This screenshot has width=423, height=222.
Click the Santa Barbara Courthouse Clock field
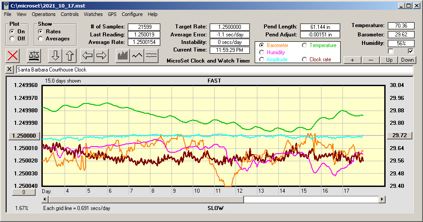(x=215, y=70)
